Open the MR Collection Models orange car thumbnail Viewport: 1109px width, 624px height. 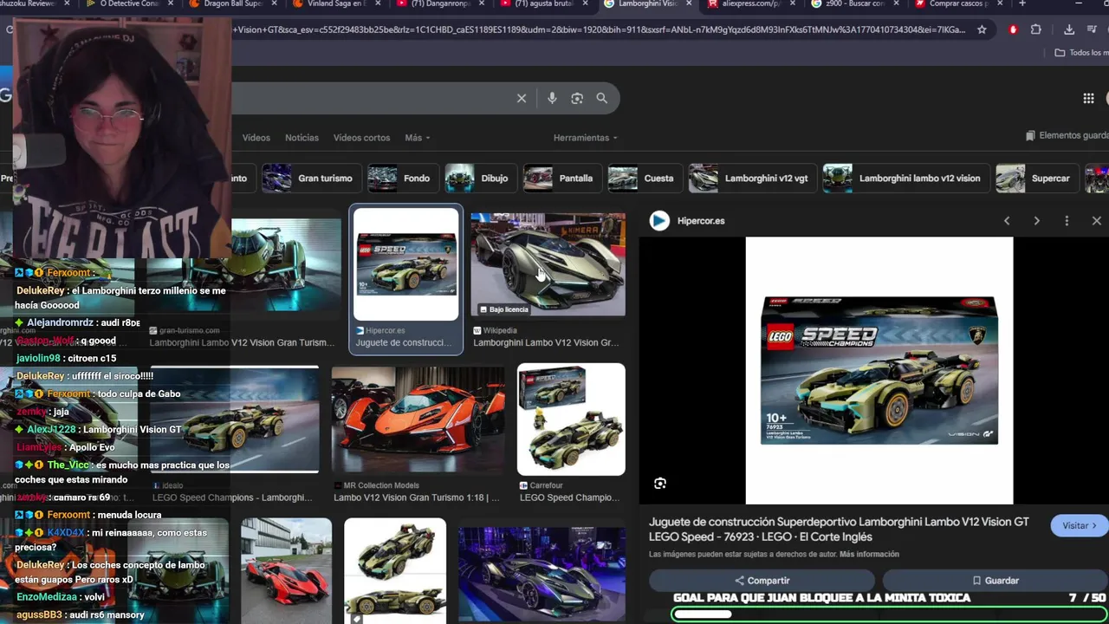click(418, 420)
